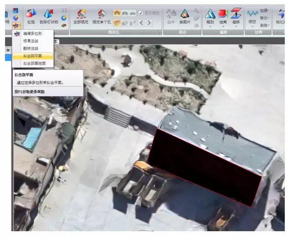The width and height of the screenshot is (288, 239).
Task: Click the 合并 (Merge) icon
Action: (x=170, y=15)
